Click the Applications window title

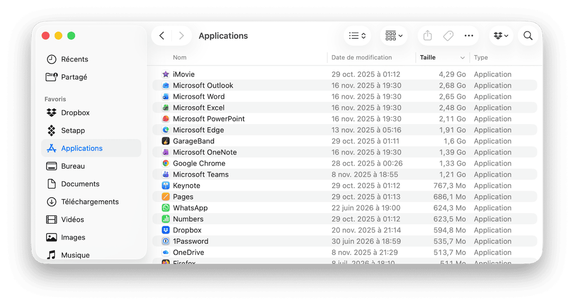point(223,36)
